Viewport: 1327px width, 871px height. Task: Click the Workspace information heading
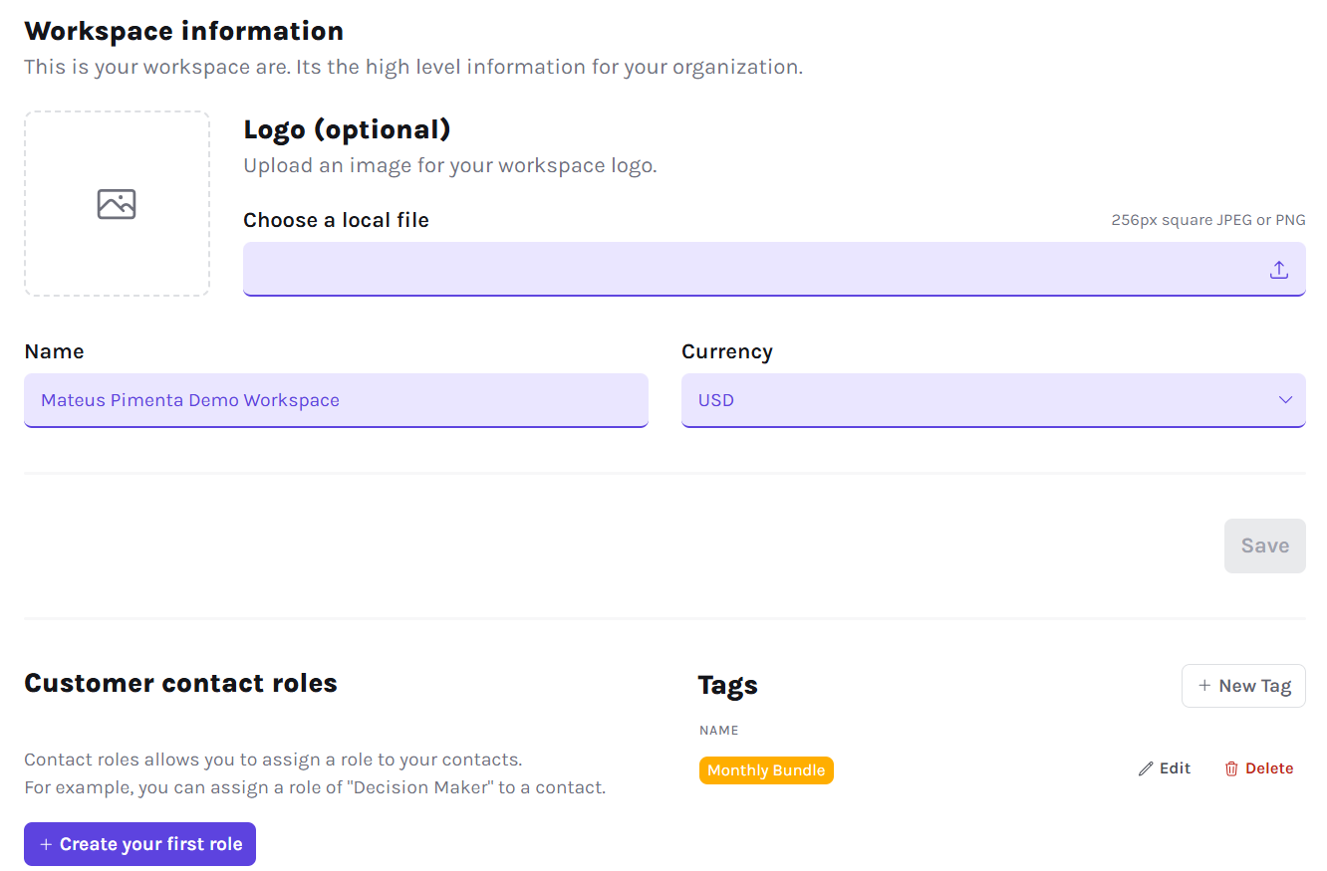tap(184, 31)
